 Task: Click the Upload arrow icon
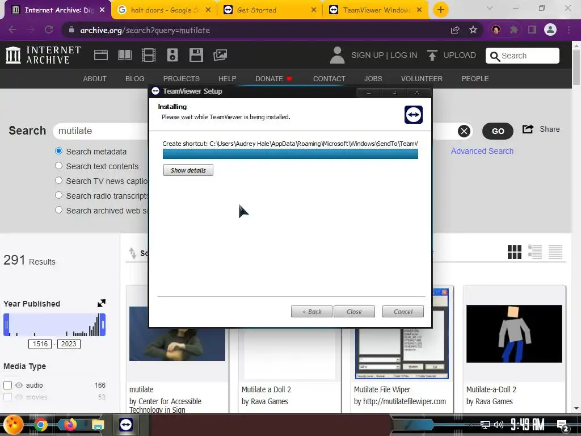pos(432,55)
